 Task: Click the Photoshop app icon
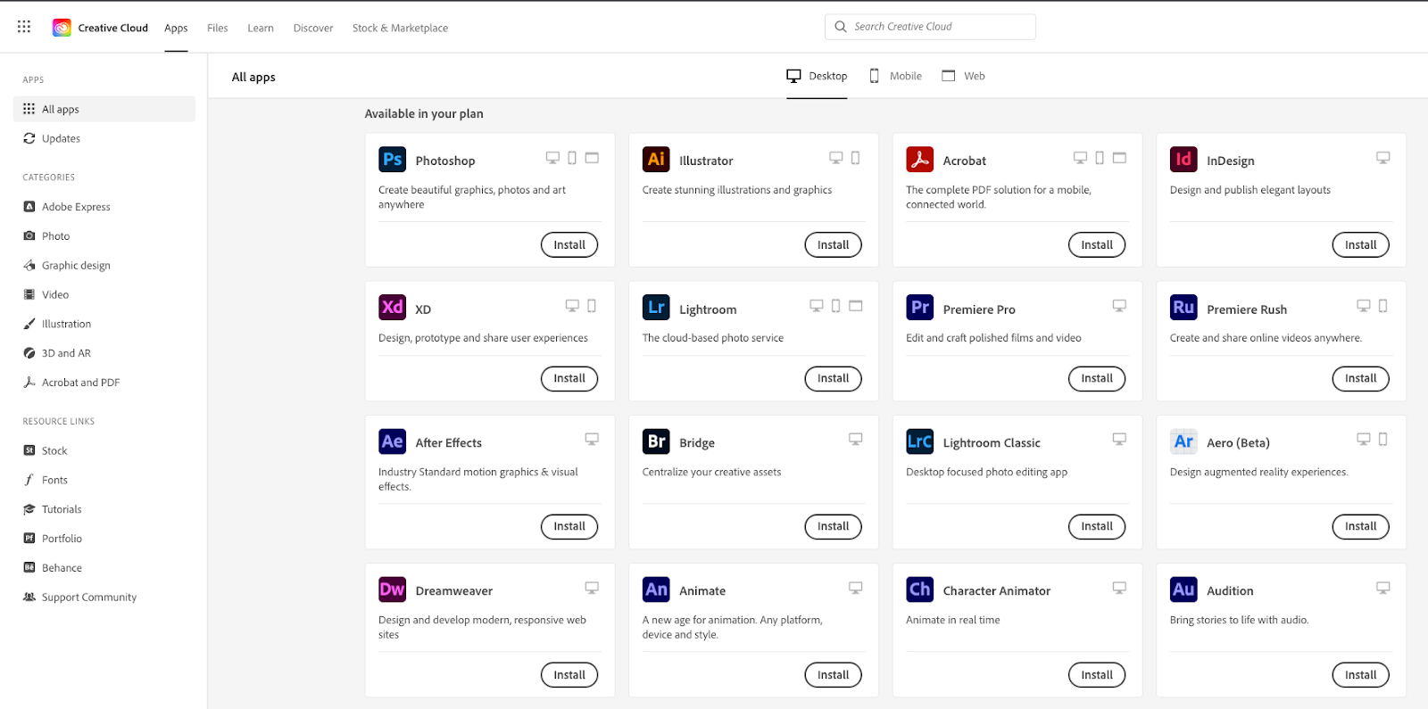pyautogui.click(x=392, y=160)
